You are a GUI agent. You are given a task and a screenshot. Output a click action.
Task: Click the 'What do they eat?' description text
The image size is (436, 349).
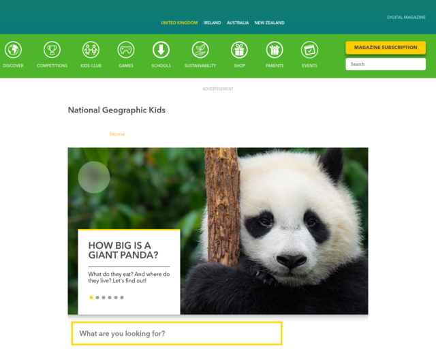point(129,277)
